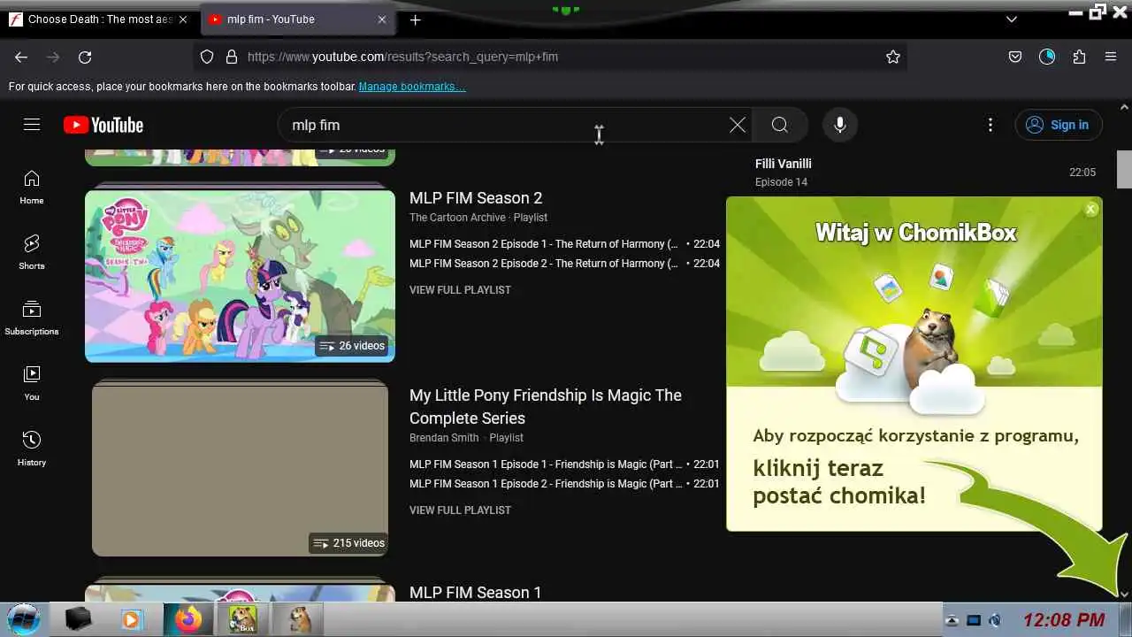Open the Firefox application menu
The image size is (1132, 637).
pos(1111,57)
